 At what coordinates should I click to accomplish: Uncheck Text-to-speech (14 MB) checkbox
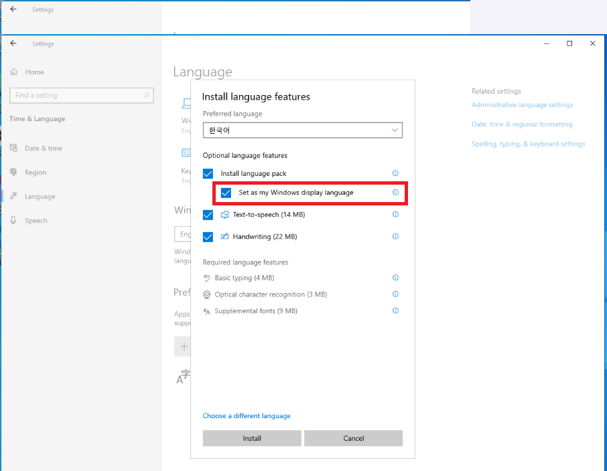[208, 215]
